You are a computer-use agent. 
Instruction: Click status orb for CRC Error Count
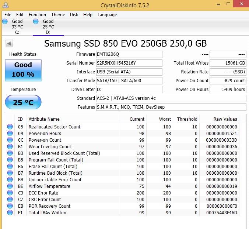(10, 200)
